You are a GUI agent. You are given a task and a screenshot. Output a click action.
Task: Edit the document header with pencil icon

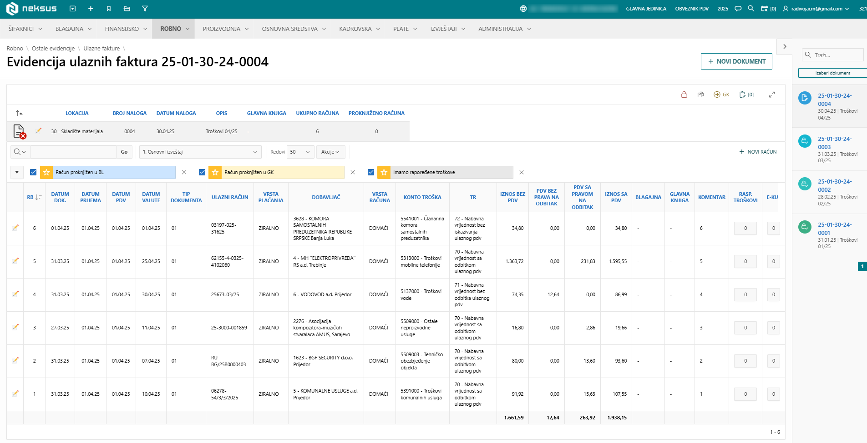tap(39, 130)
